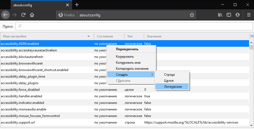This screenshot has height=129, width=254.
Task: Click целое type in force_disabled row
Action: (129, 90)
